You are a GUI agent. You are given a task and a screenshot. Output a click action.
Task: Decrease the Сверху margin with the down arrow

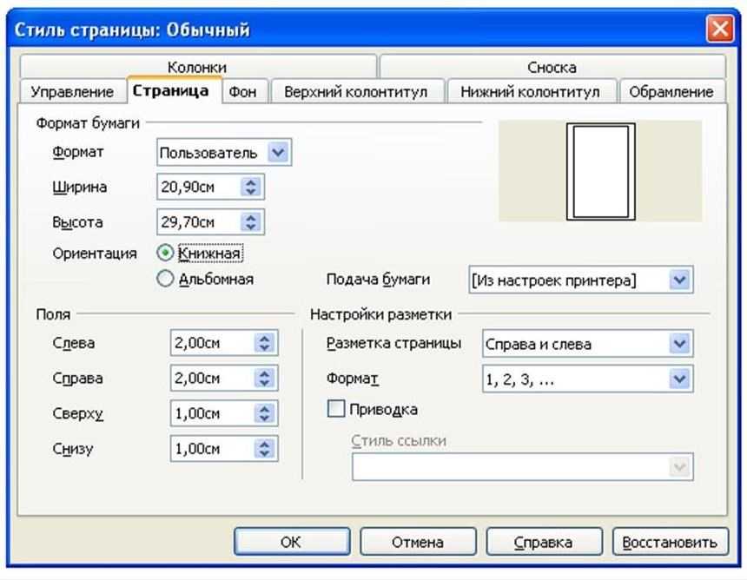[x=265, y=419]
